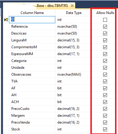Viewport: 118px width, 134px height.
Task: Toggle Allow Nulls for ID
Action: (x=105, y=20)
